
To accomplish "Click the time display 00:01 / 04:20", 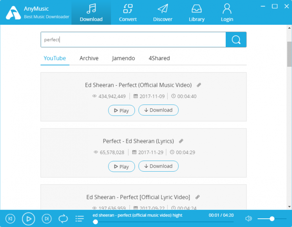I will 221,215.
